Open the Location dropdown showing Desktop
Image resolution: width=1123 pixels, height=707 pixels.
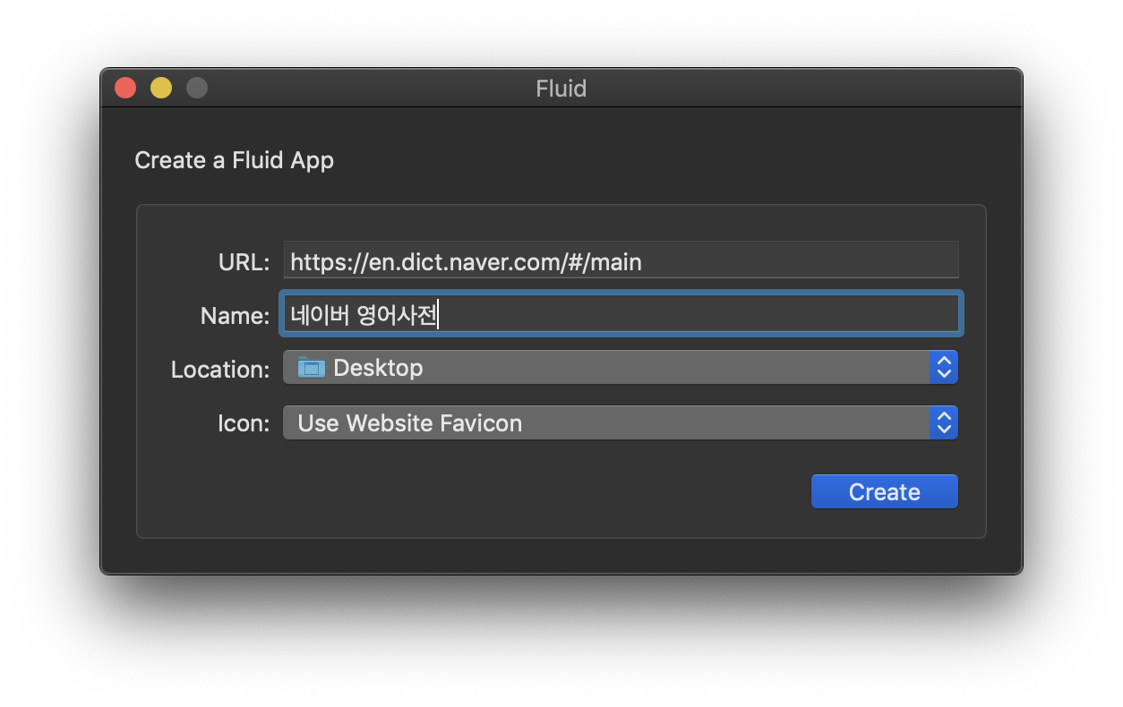pyautogui.click(x=621, y=368)
